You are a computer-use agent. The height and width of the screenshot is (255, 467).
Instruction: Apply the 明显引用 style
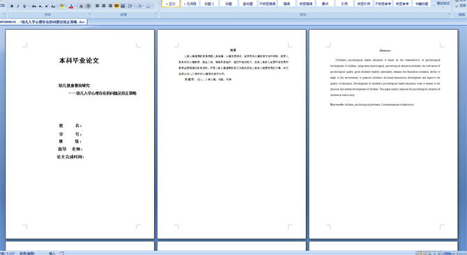pyautogui.click(x=364, y=3)
